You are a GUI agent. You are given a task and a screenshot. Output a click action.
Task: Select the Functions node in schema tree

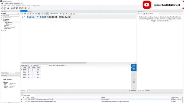(x=9, y=29)
